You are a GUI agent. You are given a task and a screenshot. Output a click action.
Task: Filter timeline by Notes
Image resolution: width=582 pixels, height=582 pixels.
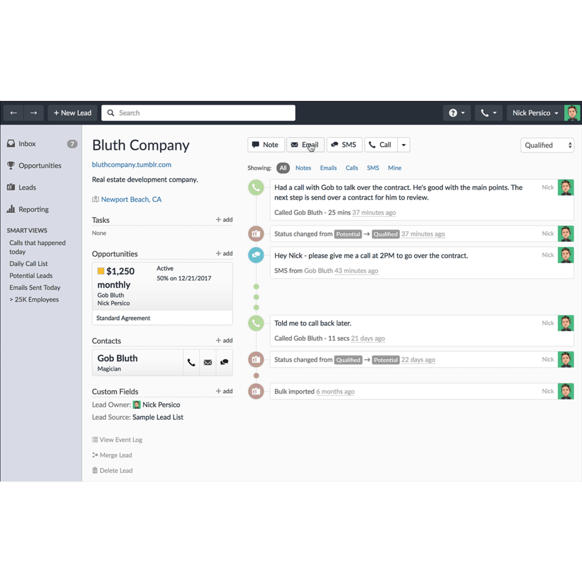pos(303,168)
